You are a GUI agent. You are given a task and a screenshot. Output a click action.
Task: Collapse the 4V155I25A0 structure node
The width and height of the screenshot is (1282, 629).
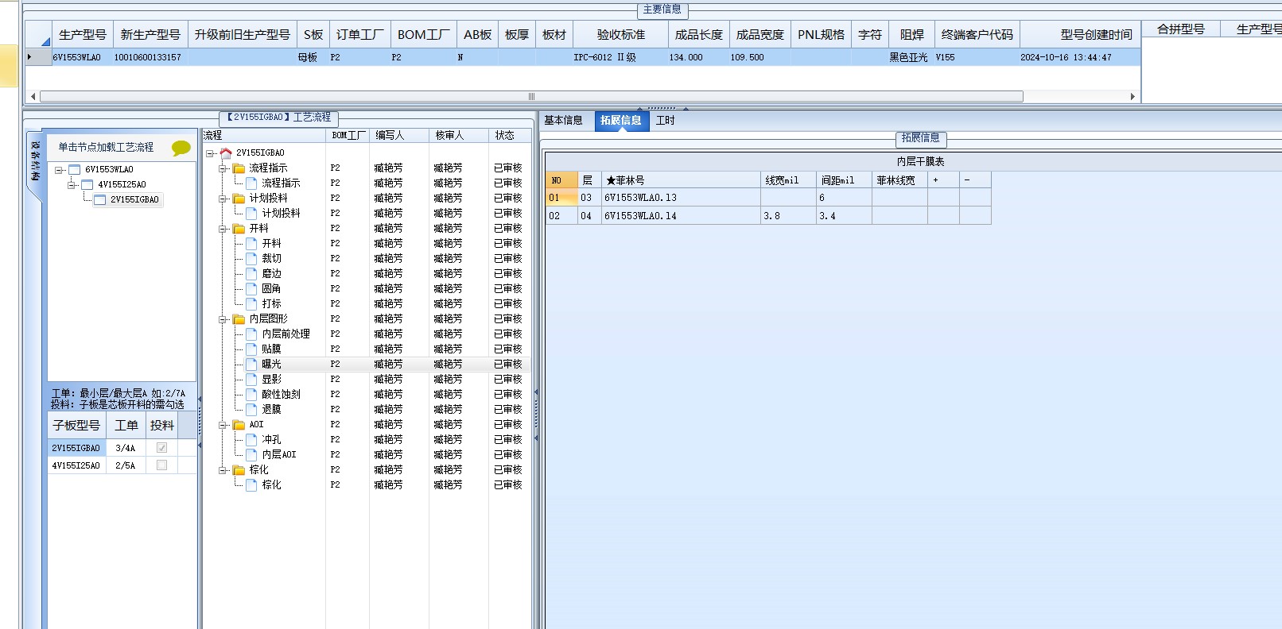tap(72, 185)
